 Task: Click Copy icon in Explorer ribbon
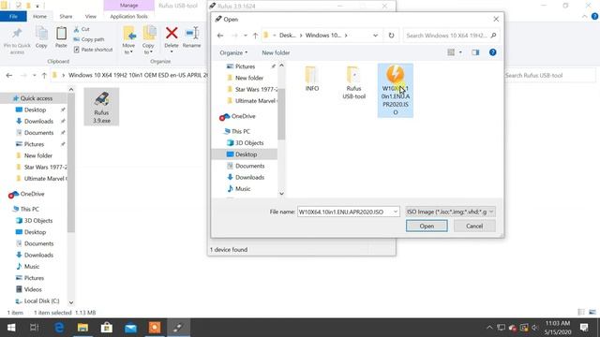pyautogui.click(x=41, y=34)
